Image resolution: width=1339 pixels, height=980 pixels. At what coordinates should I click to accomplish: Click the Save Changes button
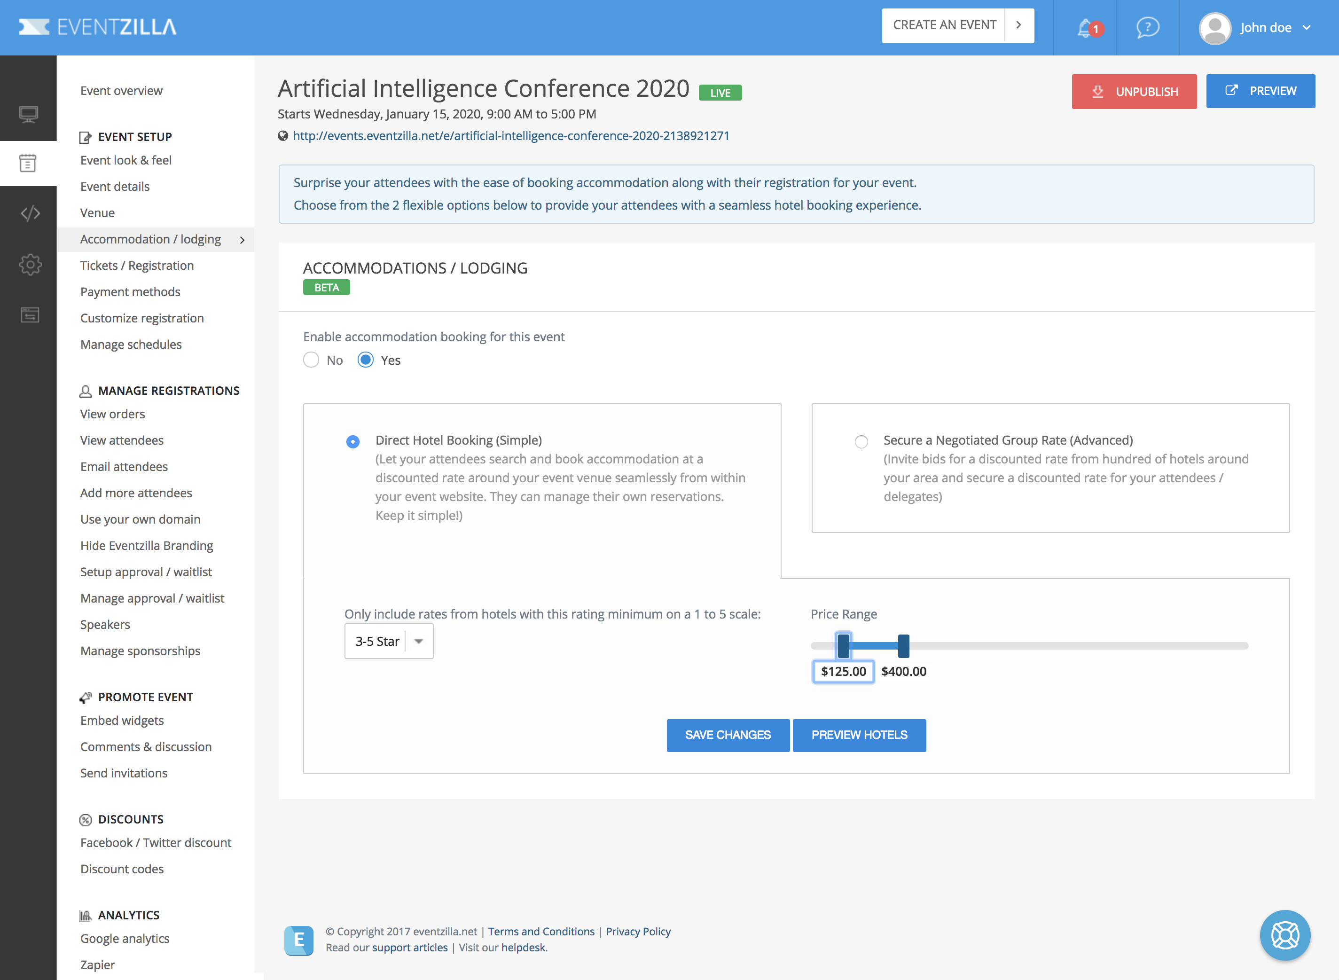(728, 735)
